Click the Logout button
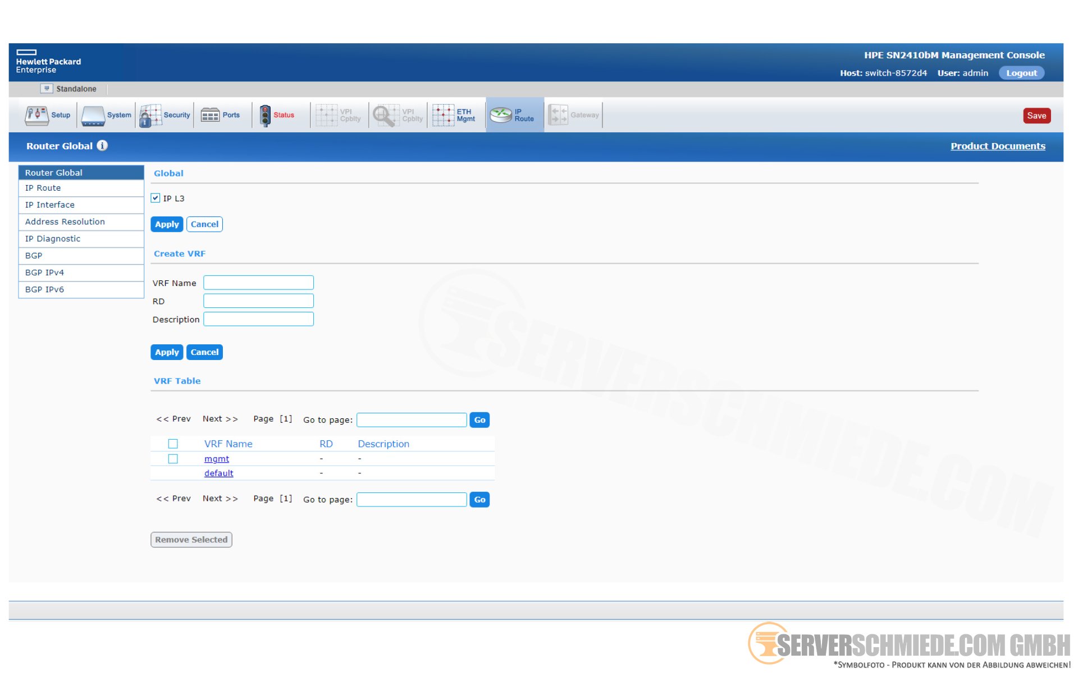The width and height of the screenshot is (1078, 673). (x=1021, y=73)
